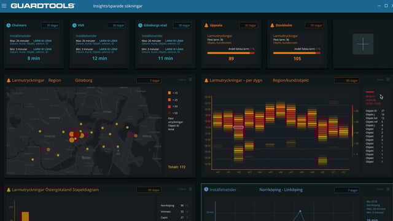
Task: Click the 'Norrköping 96' legend row
Action: click(174, 206)
